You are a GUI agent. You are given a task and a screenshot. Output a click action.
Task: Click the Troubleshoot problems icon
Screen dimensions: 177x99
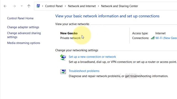coord(63,71)
